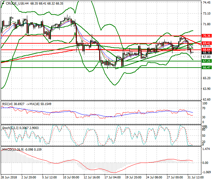214x181 pixels.
Task: Click the MACD(12,26,9) indicator label
Action: pyautogui.click(x=13, y=150)
